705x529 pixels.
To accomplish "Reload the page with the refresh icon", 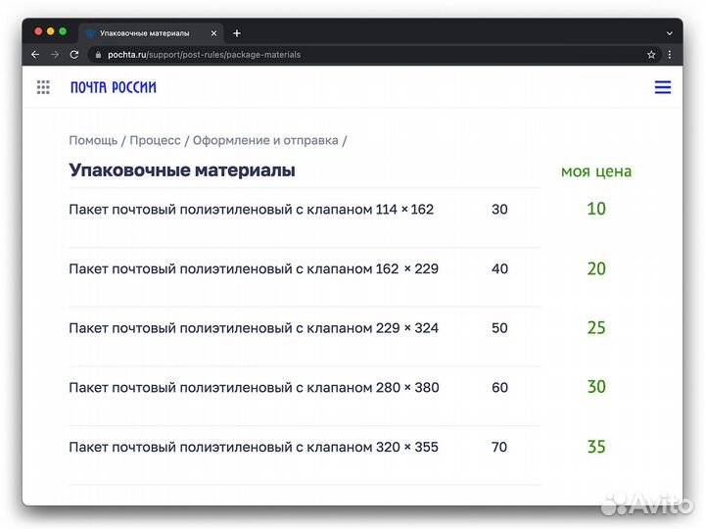I will [x=74, y=55].
